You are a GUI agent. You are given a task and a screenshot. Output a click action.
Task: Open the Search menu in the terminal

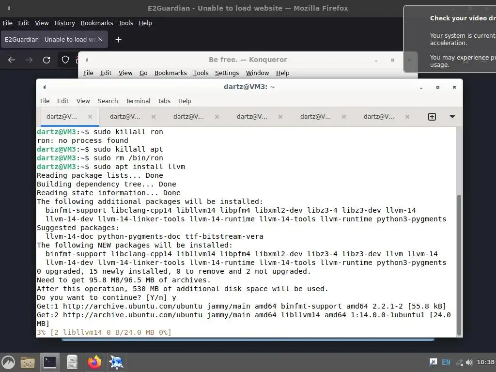[x=108, y=101]
